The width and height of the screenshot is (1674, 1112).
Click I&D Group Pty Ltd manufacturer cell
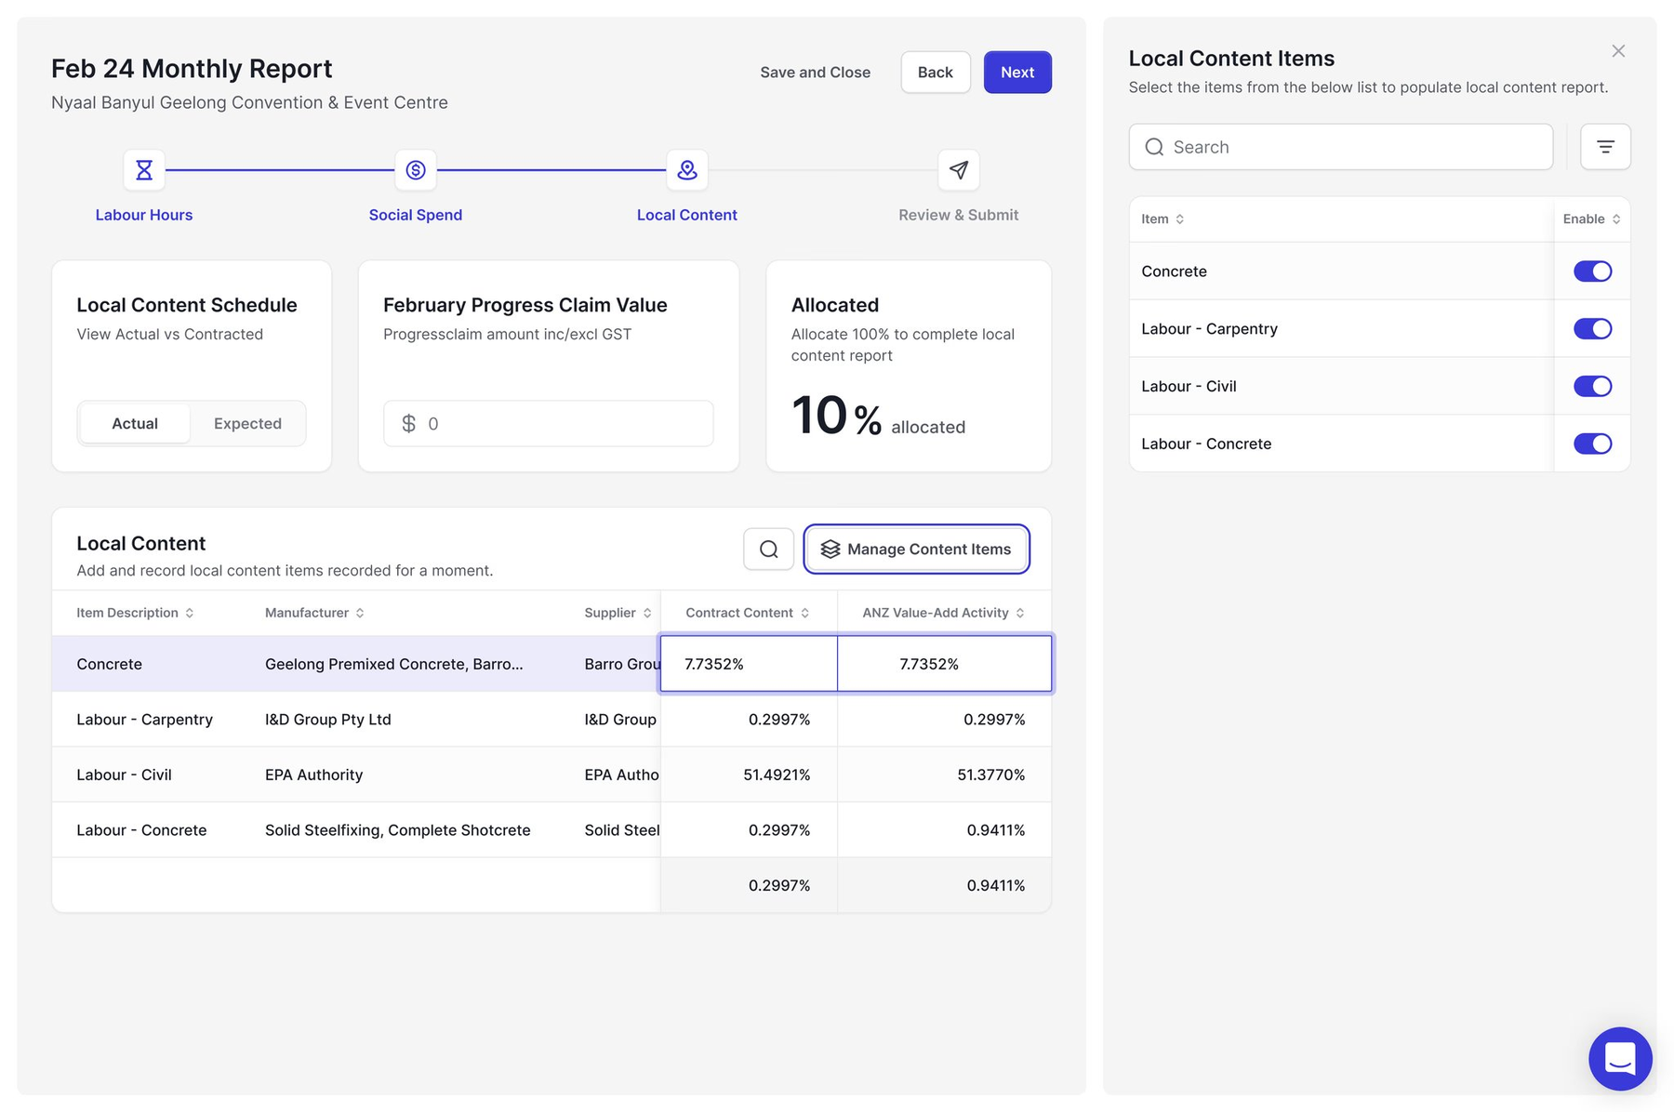328,720
